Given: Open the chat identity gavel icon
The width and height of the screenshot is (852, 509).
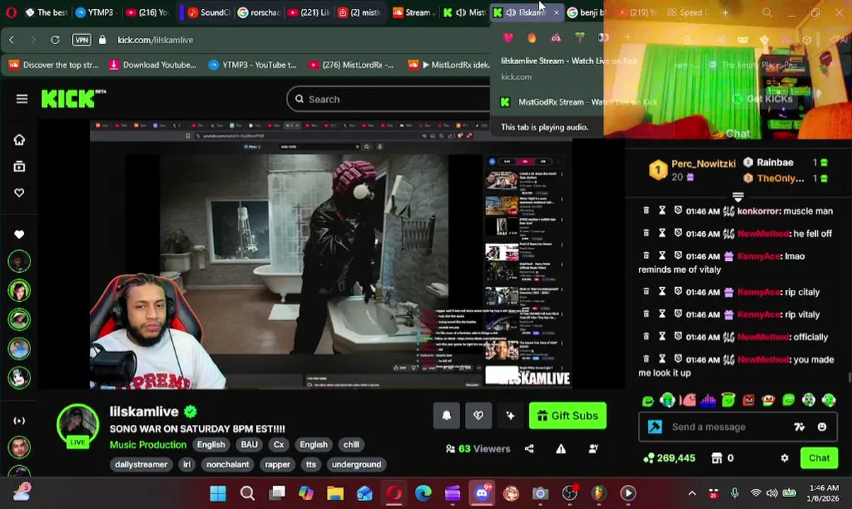Looking at the screenshot, I should [655, 427].
